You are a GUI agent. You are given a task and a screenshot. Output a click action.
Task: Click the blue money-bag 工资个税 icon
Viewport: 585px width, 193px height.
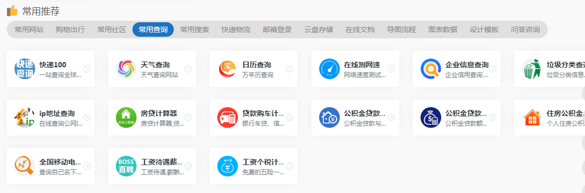(x=228, y=166)
